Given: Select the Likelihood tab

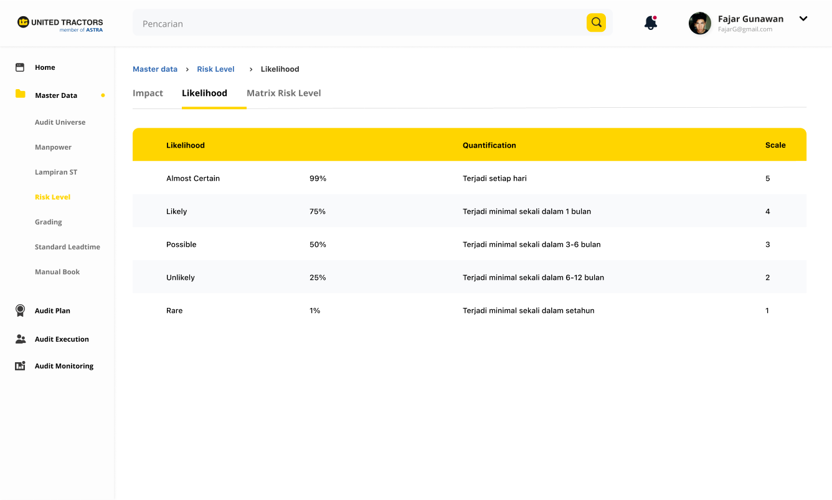Looking at the screenshot, I should (x=204, y=94).
